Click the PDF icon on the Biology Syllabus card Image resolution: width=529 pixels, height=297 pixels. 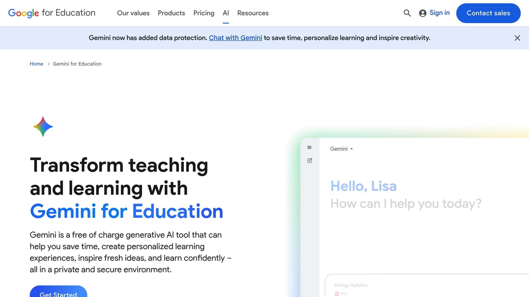pyautogui.click(x=337, y=294)
